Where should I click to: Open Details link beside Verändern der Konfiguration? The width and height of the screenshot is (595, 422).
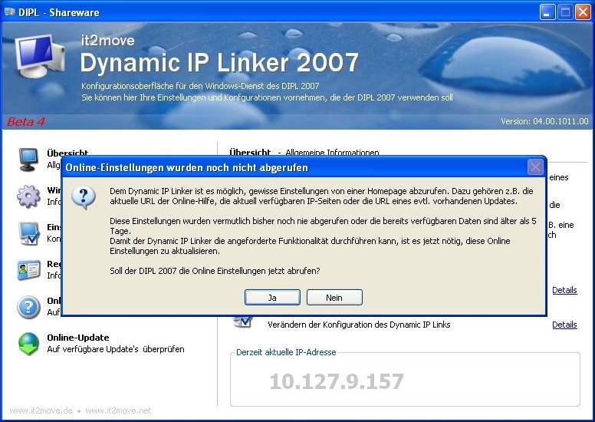(x=564, y=325)
